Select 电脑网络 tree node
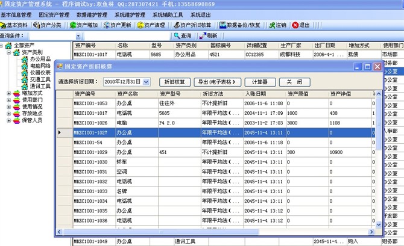Image resolution: width=404 pixels, height=246 pixels. (40, 66)
